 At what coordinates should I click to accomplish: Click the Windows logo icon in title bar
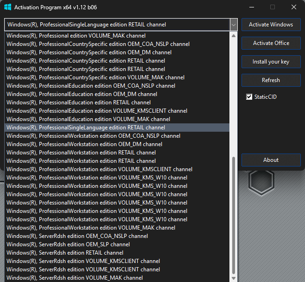point(8,7)
